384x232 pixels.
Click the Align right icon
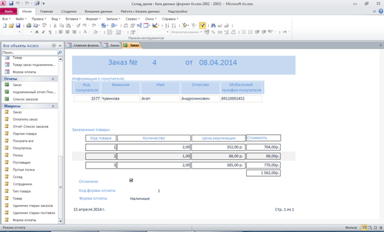[74, 32]
